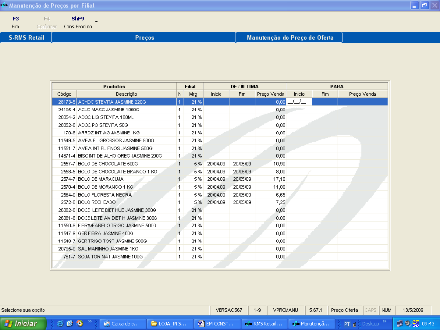Click product code 761-7

coord(69,257)
